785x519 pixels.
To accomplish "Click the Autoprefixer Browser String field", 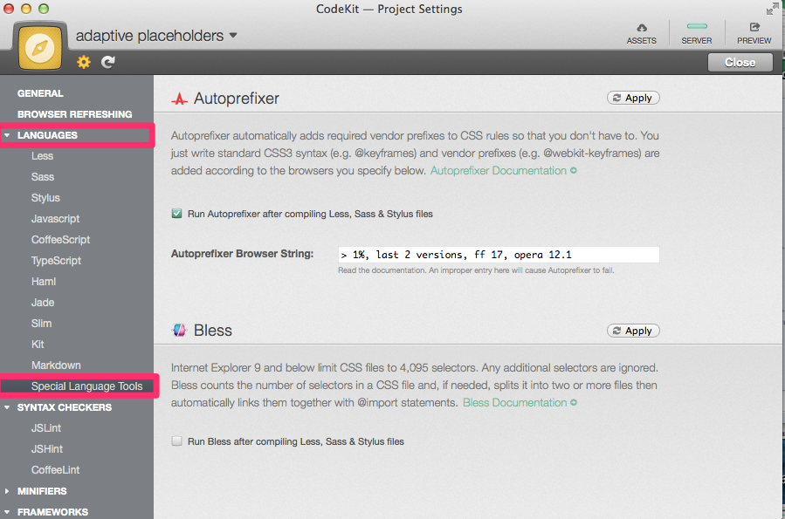I will (498, 255).
